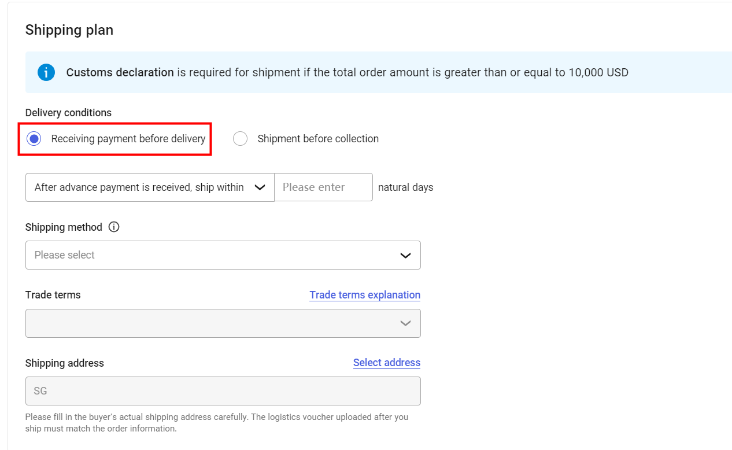Screen dimensions: 732x450
Task: Focus the 'Please enter' natural days field
Action: [323, 187]
